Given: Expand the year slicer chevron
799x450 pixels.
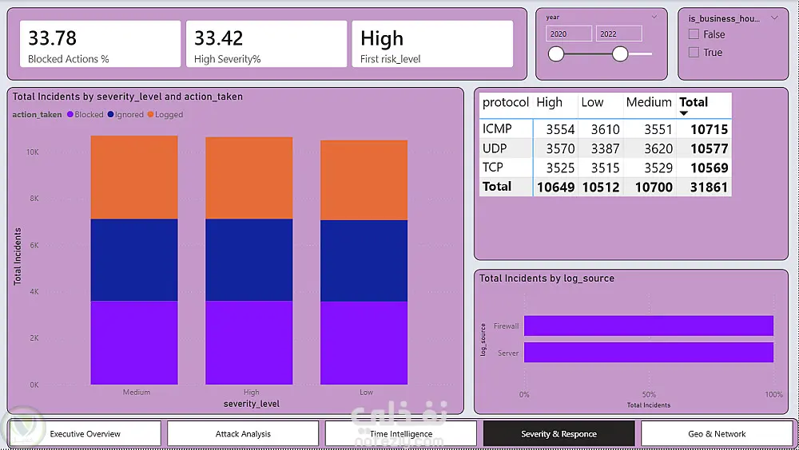Looking at the screenshot, I should pos(654,17).
